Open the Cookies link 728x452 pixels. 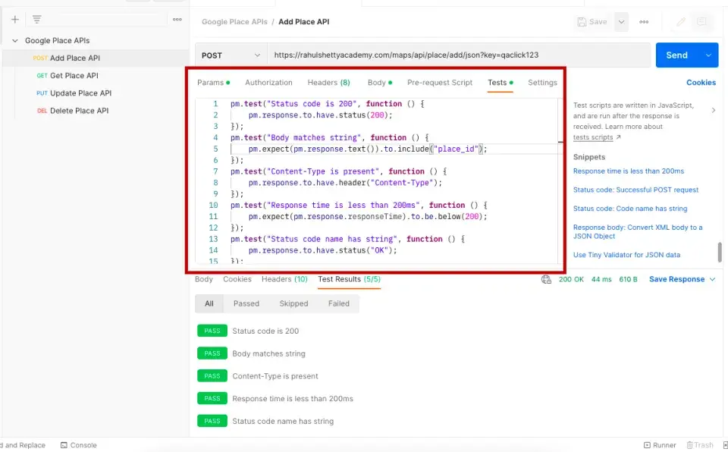(701, 83)
